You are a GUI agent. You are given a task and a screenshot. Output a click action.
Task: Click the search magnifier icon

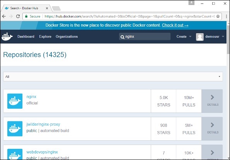tap(122, 37)
